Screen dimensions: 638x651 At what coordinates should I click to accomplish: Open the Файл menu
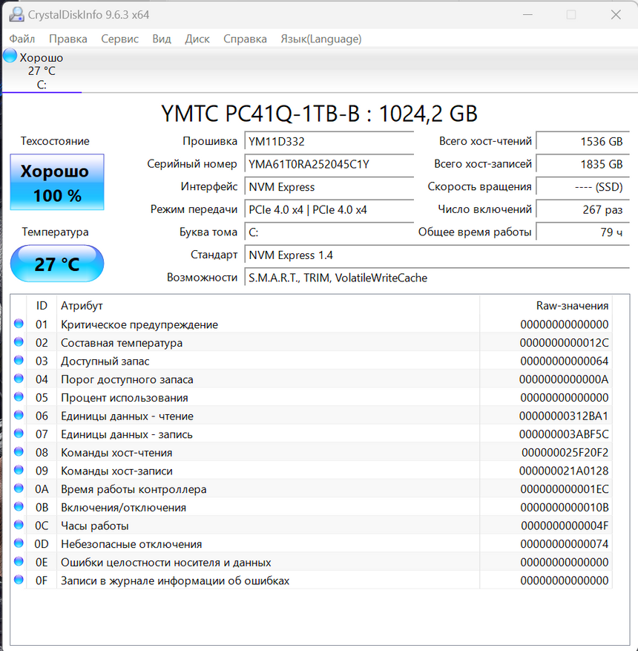coord(22,39)
